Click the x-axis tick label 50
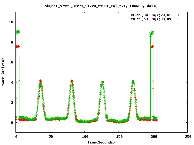194x145 pixels. tap(51, 137)
